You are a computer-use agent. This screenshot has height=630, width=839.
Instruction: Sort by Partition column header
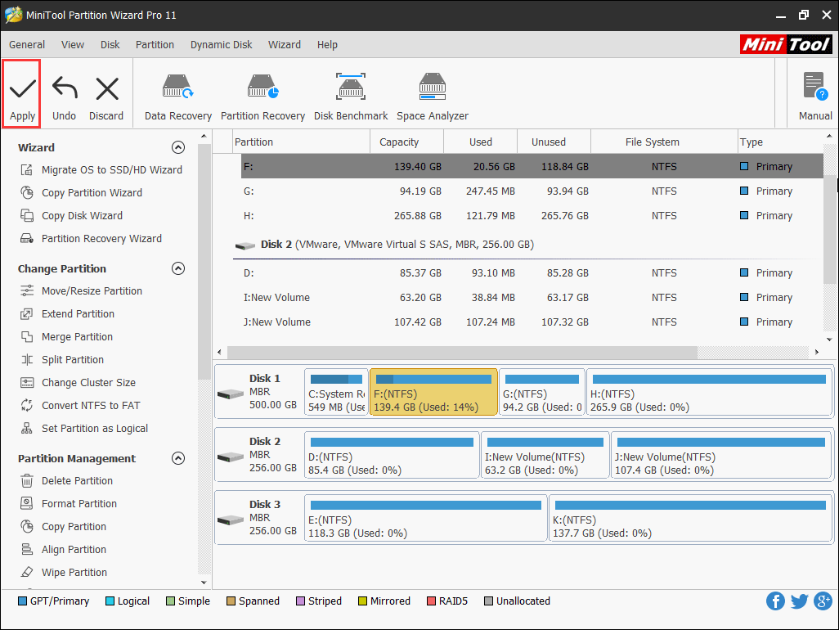tap(302, 142)
